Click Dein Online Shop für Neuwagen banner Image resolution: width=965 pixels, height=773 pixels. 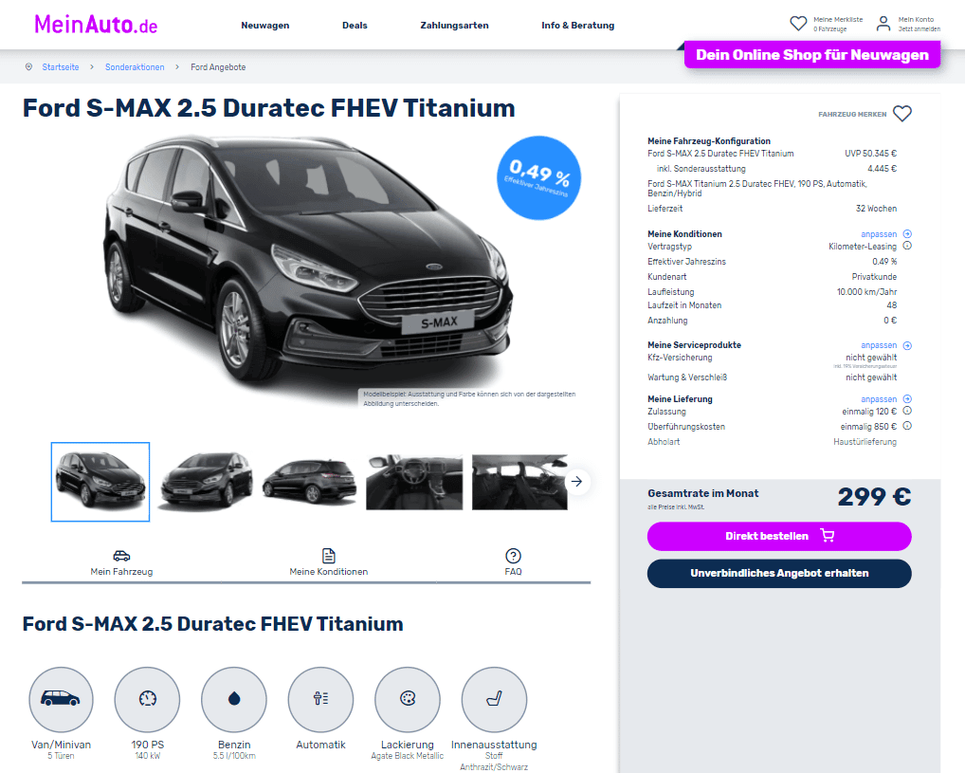[x=811, y=55]
